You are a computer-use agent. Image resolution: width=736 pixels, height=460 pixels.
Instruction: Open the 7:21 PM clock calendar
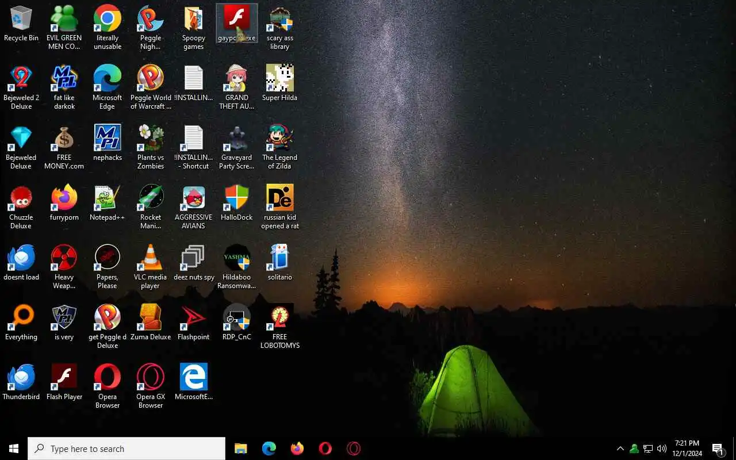click(687, 448)
